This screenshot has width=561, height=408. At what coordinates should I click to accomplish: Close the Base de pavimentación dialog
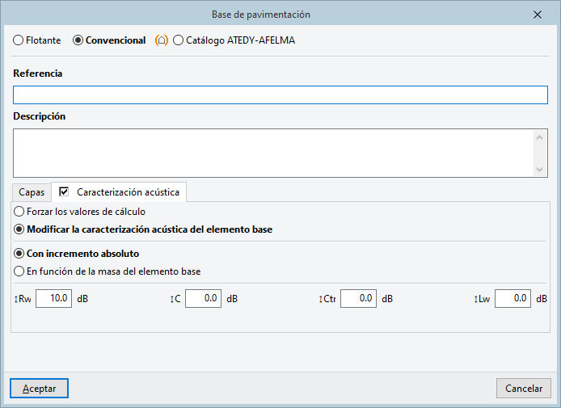pyautogui.click(x=538, y=14)
